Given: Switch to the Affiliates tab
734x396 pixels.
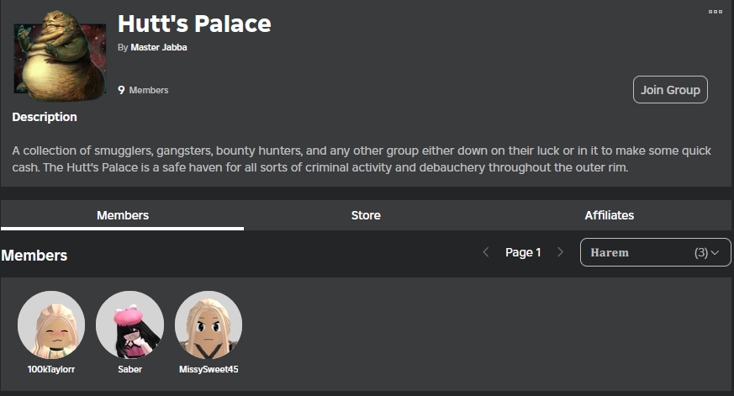Looking at the screenshot, I should tap(609, 215).
